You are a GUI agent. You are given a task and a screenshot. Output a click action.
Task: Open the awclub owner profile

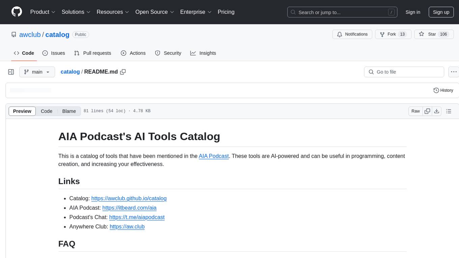[30, 34]
